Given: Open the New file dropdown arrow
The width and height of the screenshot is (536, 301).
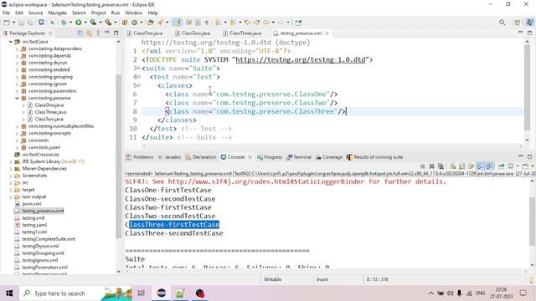Looking at the screenshot, I should (x=13, y=23).
